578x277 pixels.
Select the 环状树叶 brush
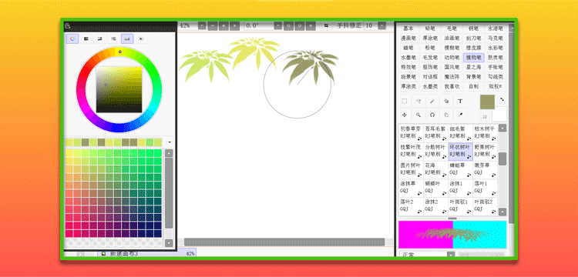point(460,152)
